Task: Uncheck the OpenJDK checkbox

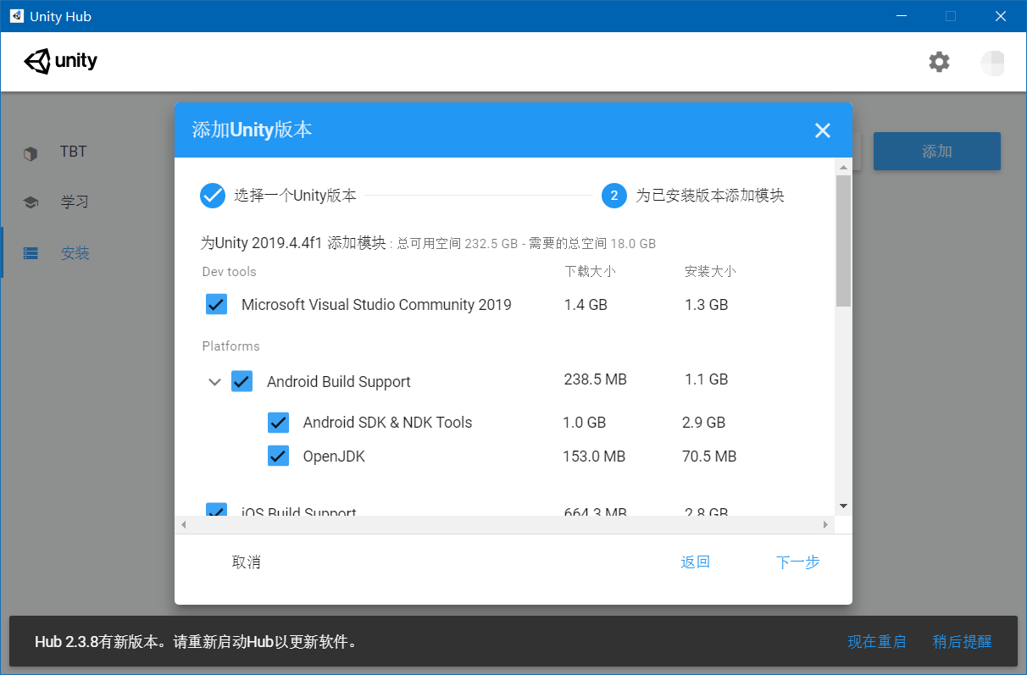Action: (x=278, y=456)
